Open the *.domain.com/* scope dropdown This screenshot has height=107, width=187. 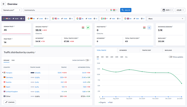[12, 10]
